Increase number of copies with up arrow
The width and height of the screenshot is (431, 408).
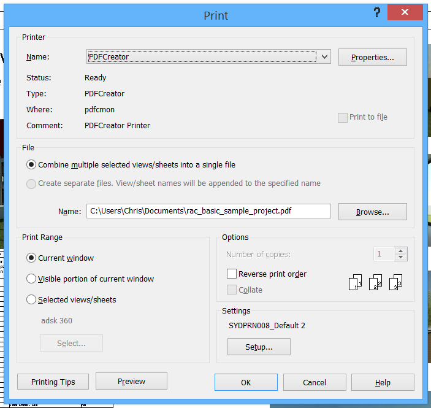point(401,251)
